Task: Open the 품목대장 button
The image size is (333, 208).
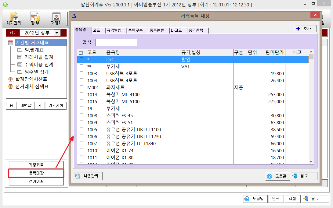Action: 36,173
